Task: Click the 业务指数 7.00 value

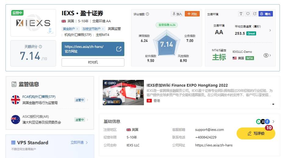Action: click(190, 41)
